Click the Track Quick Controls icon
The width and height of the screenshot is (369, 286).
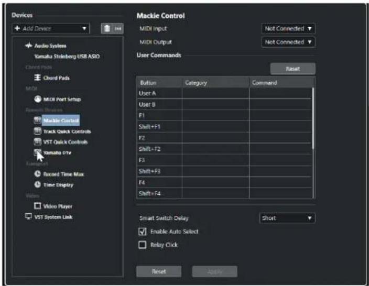point(37,131)
